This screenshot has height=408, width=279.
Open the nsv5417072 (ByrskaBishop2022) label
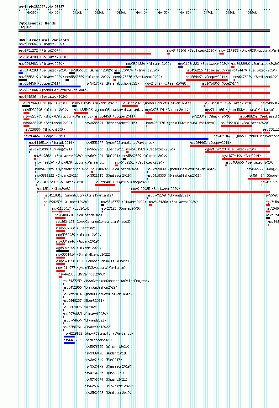click(111, 83)
